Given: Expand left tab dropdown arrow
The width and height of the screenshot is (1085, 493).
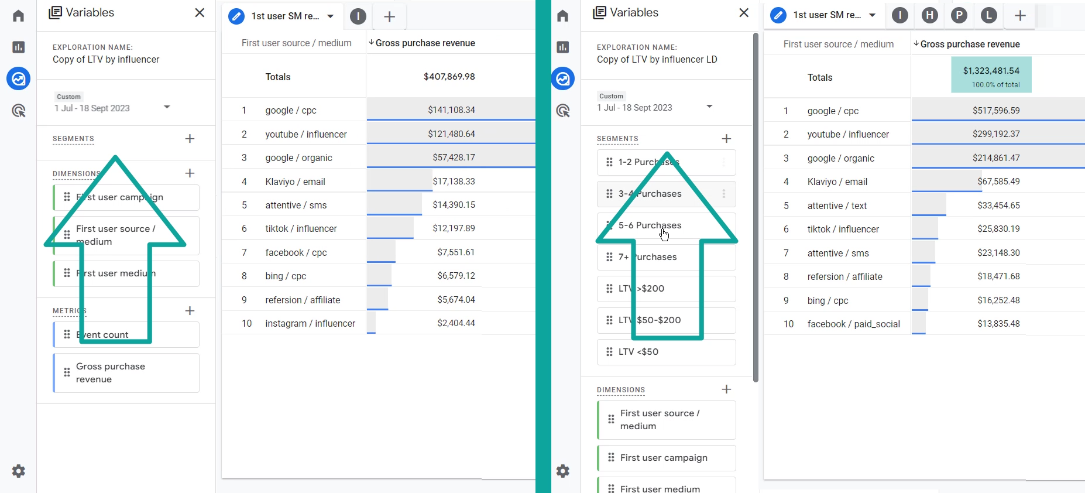Looking at the screenshot, I should pyautogui.click(x=331, y=16).
